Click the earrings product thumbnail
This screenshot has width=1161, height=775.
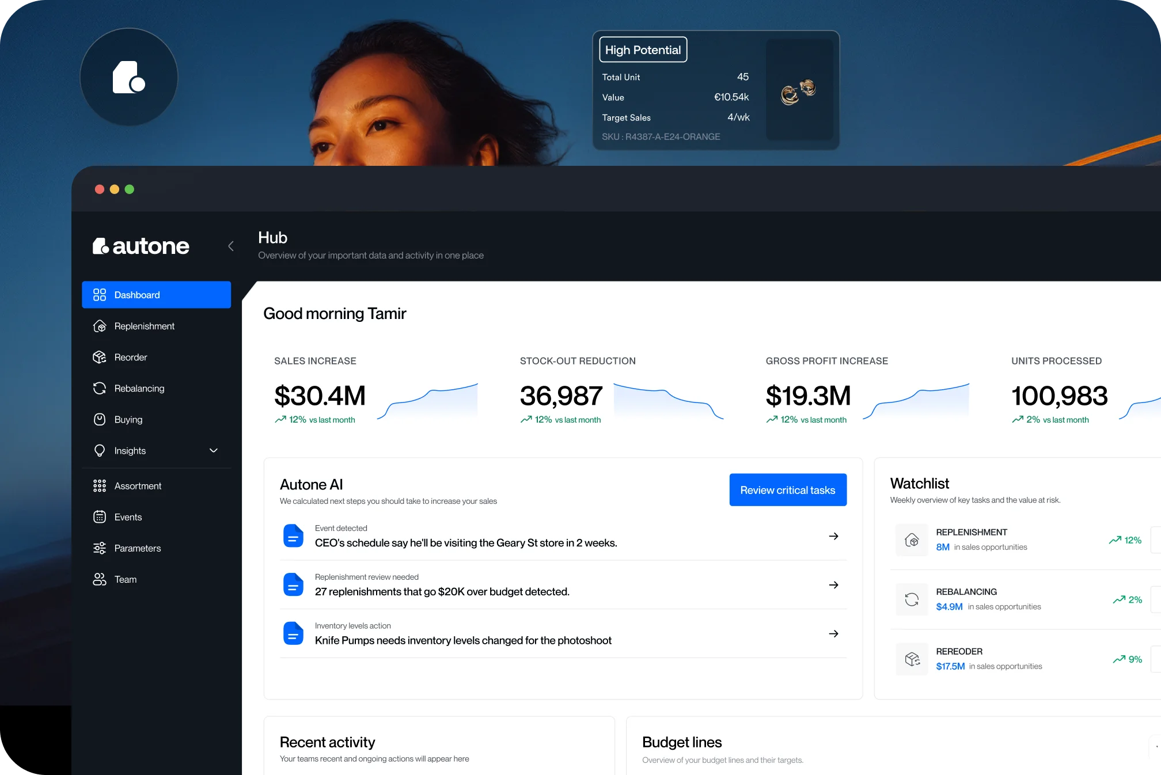click(799, 90)
